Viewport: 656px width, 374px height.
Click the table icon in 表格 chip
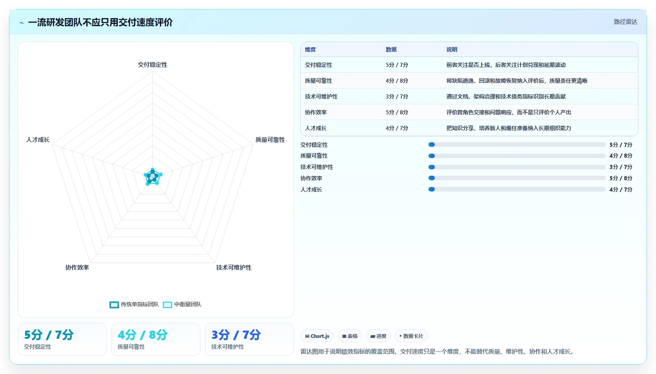[344, 336]
